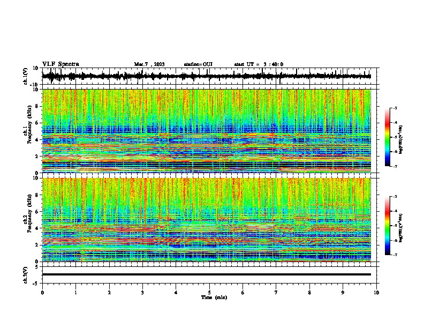Click the ch.2 "Frequency (kHz)" axis label
The image size is (424, 328).
point(29,213)
